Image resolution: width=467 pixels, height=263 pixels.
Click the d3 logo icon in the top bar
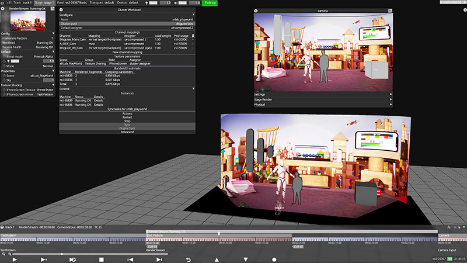pos(2,3)
